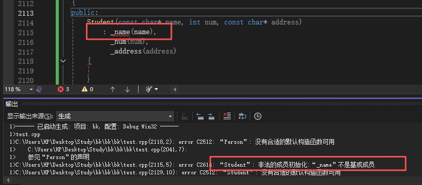Show the 0 warnings indicator
Screen dimensions: 422x185
point(87,89)
